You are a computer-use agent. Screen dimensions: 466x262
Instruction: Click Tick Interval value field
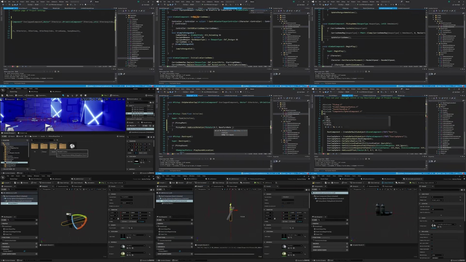point(437,209)
